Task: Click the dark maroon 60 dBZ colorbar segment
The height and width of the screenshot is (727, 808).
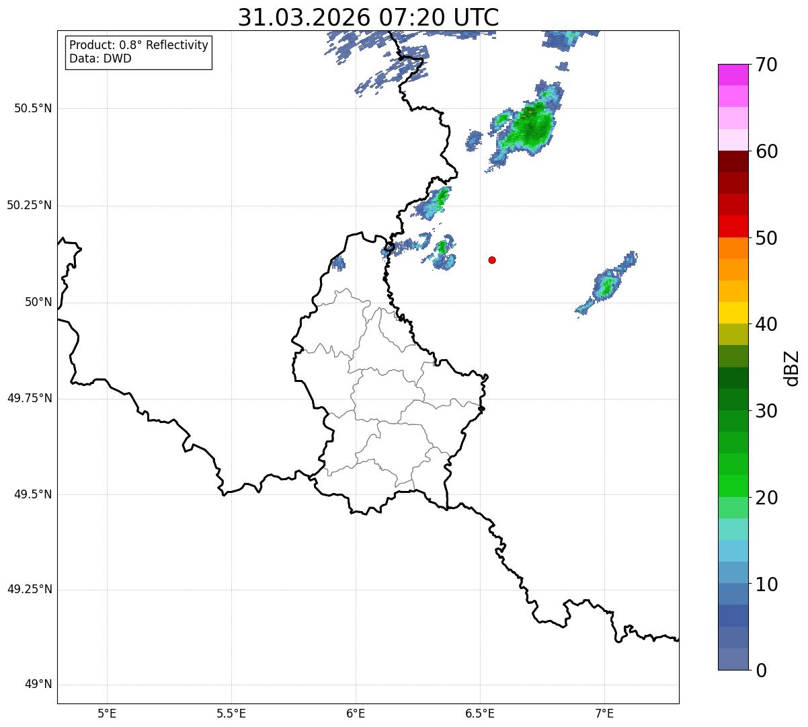Action: coord(733,161)
